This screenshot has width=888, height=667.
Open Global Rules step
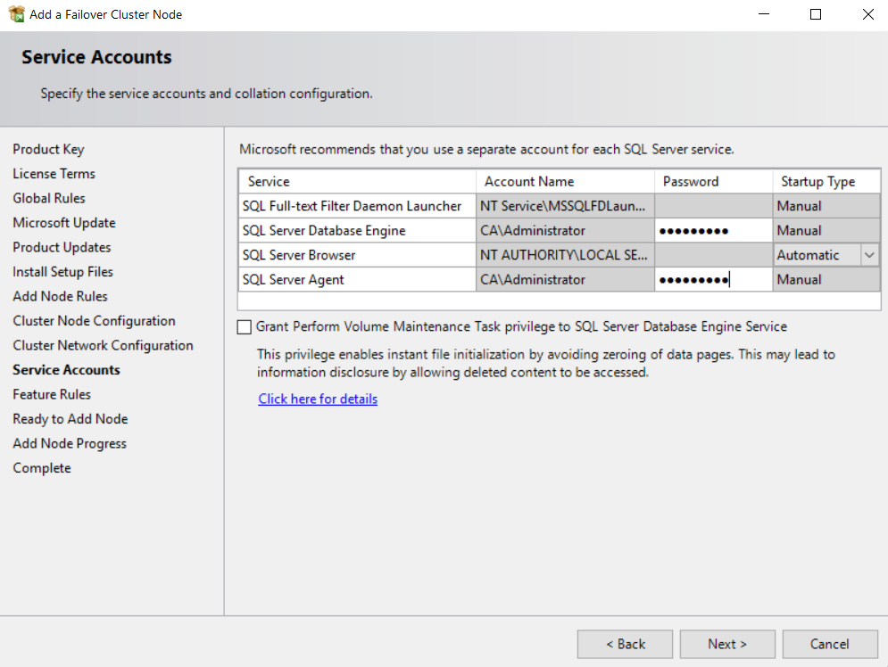49,198
